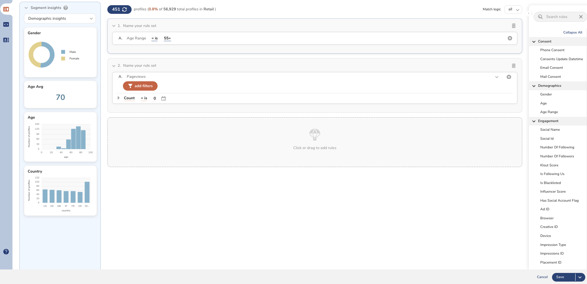Open the Match logic all dropdown
The height and width of the screenshot is (284, 587).
513,9
